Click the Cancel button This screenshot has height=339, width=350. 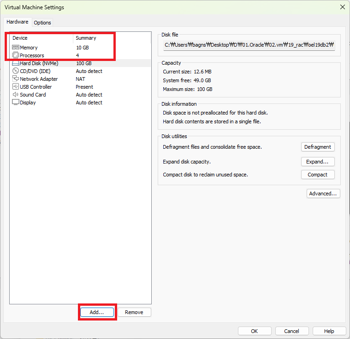[292, 331]
